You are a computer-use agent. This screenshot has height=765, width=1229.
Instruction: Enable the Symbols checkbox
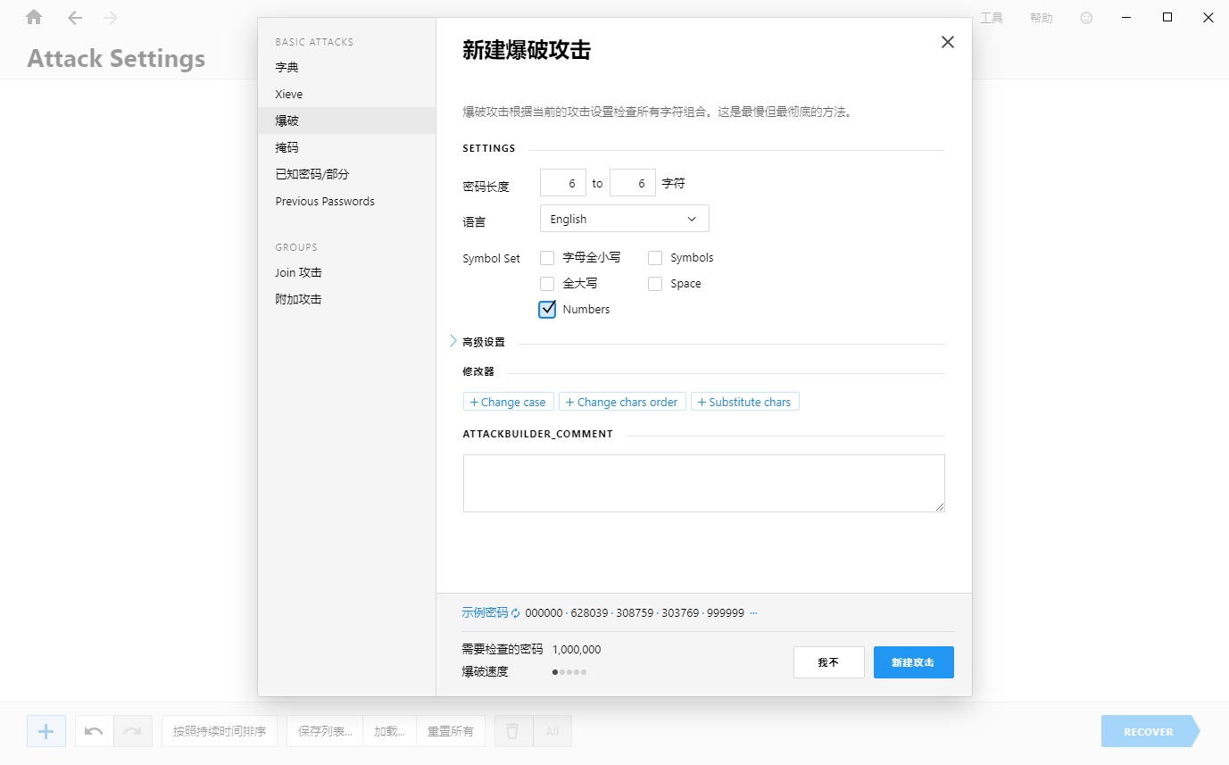[655, 258]
